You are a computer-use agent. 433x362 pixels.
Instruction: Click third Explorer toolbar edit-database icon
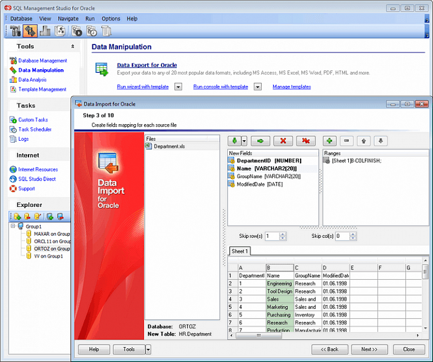(37, 216)
